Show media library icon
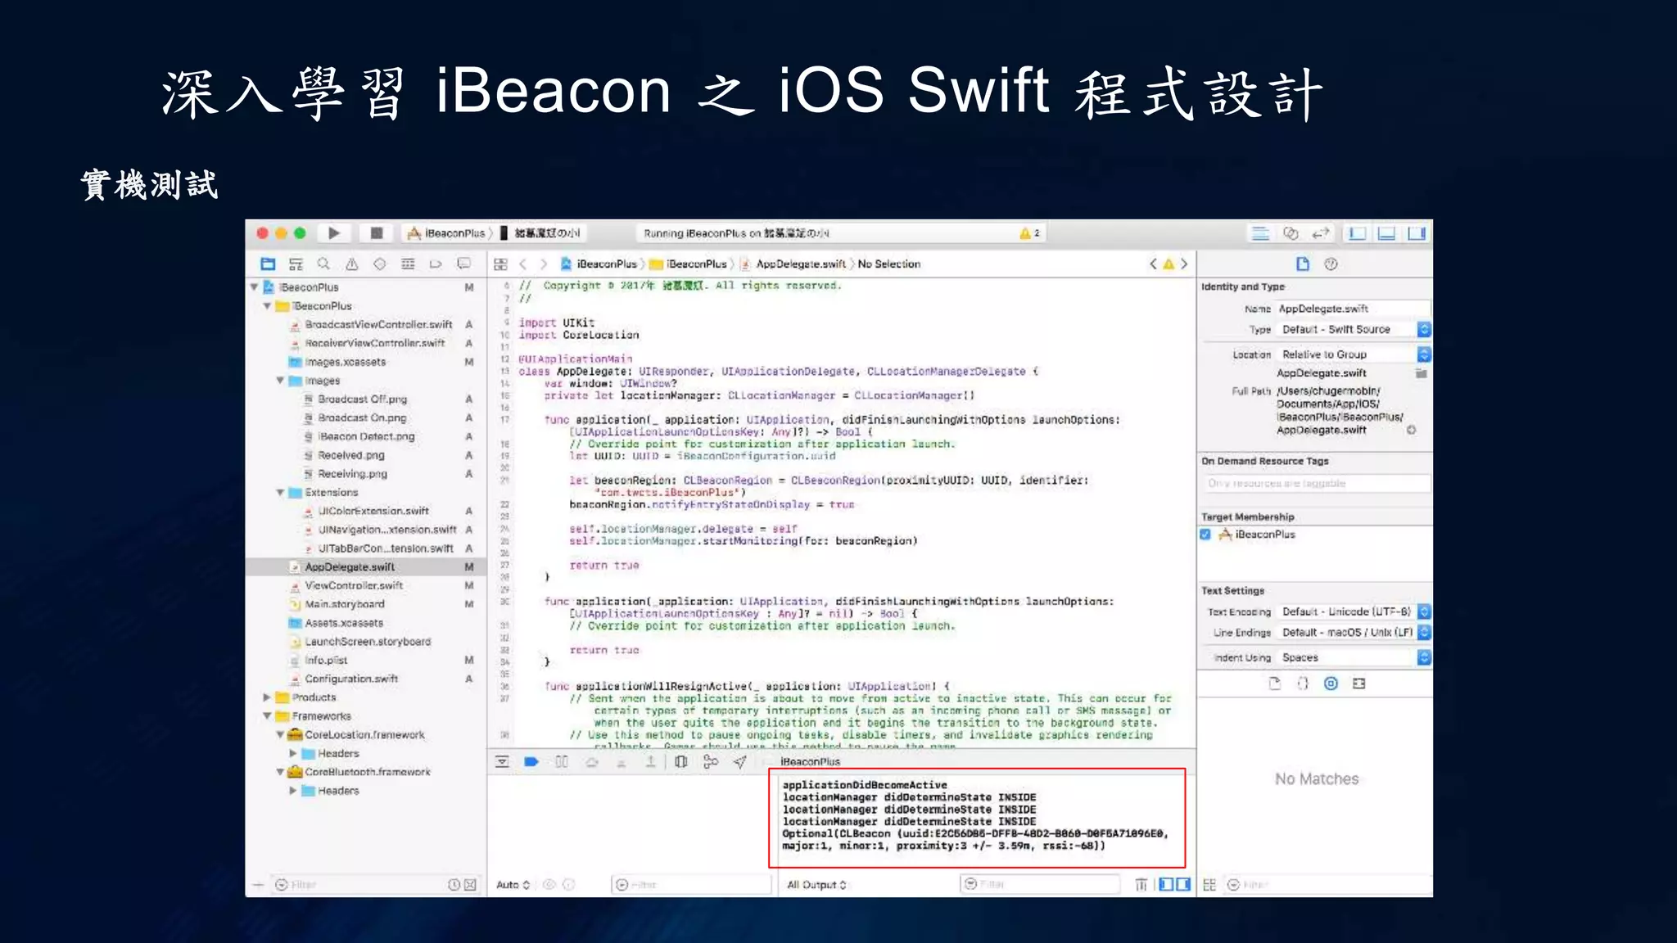The height and width of the screenshot is (943, 1677). pyautogui.click(x=1359, y=684)
